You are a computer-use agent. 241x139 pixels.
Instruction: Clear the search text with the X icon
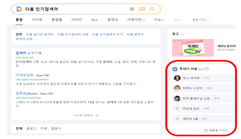click(132, 9)
